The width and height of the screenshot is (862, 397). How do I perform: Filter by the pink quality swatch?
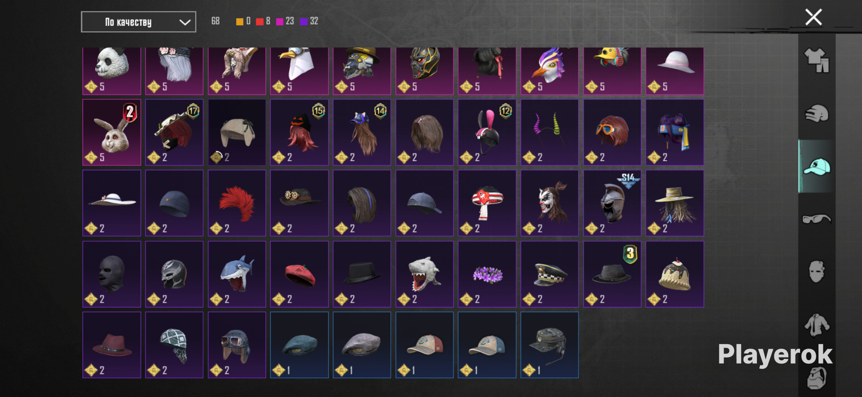point(280,22)
